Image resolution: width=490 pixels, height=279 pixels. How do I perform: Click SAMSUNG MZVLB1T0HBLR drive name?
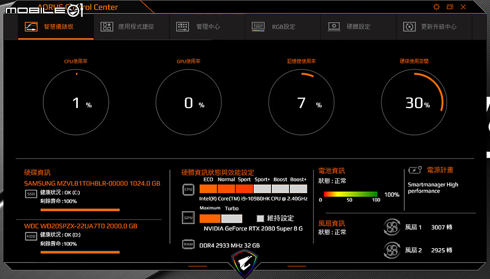tap(92, 184)
